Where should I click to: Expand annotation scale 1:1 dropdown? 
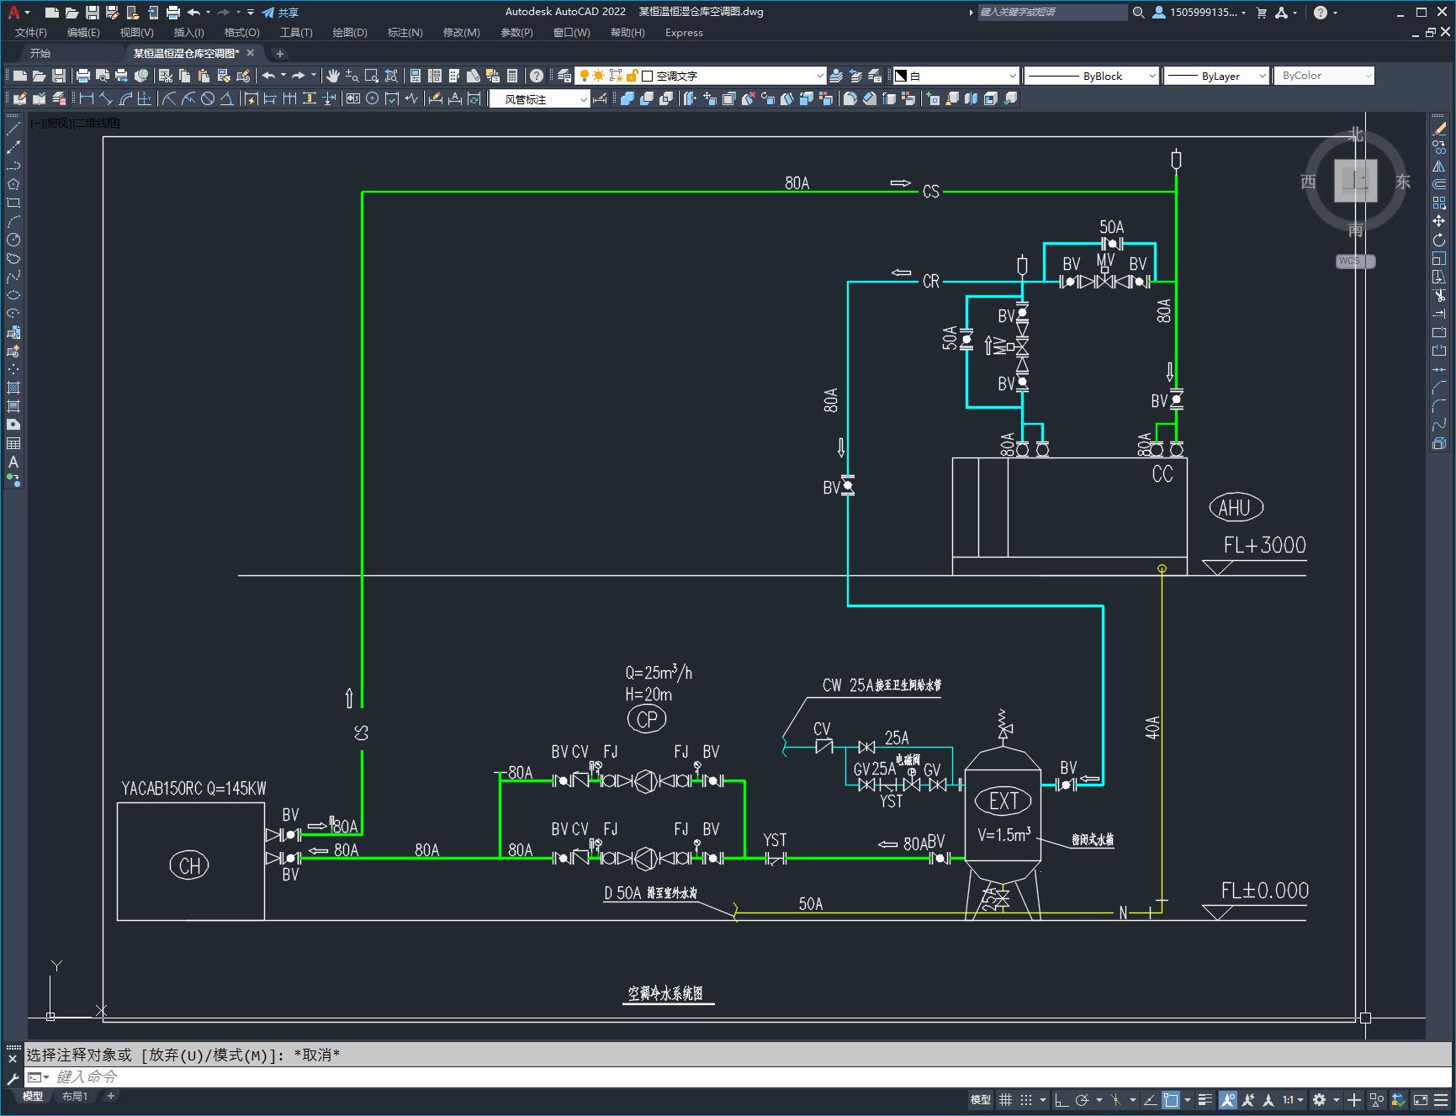pyautogui.click(x=1293, y=1100)
